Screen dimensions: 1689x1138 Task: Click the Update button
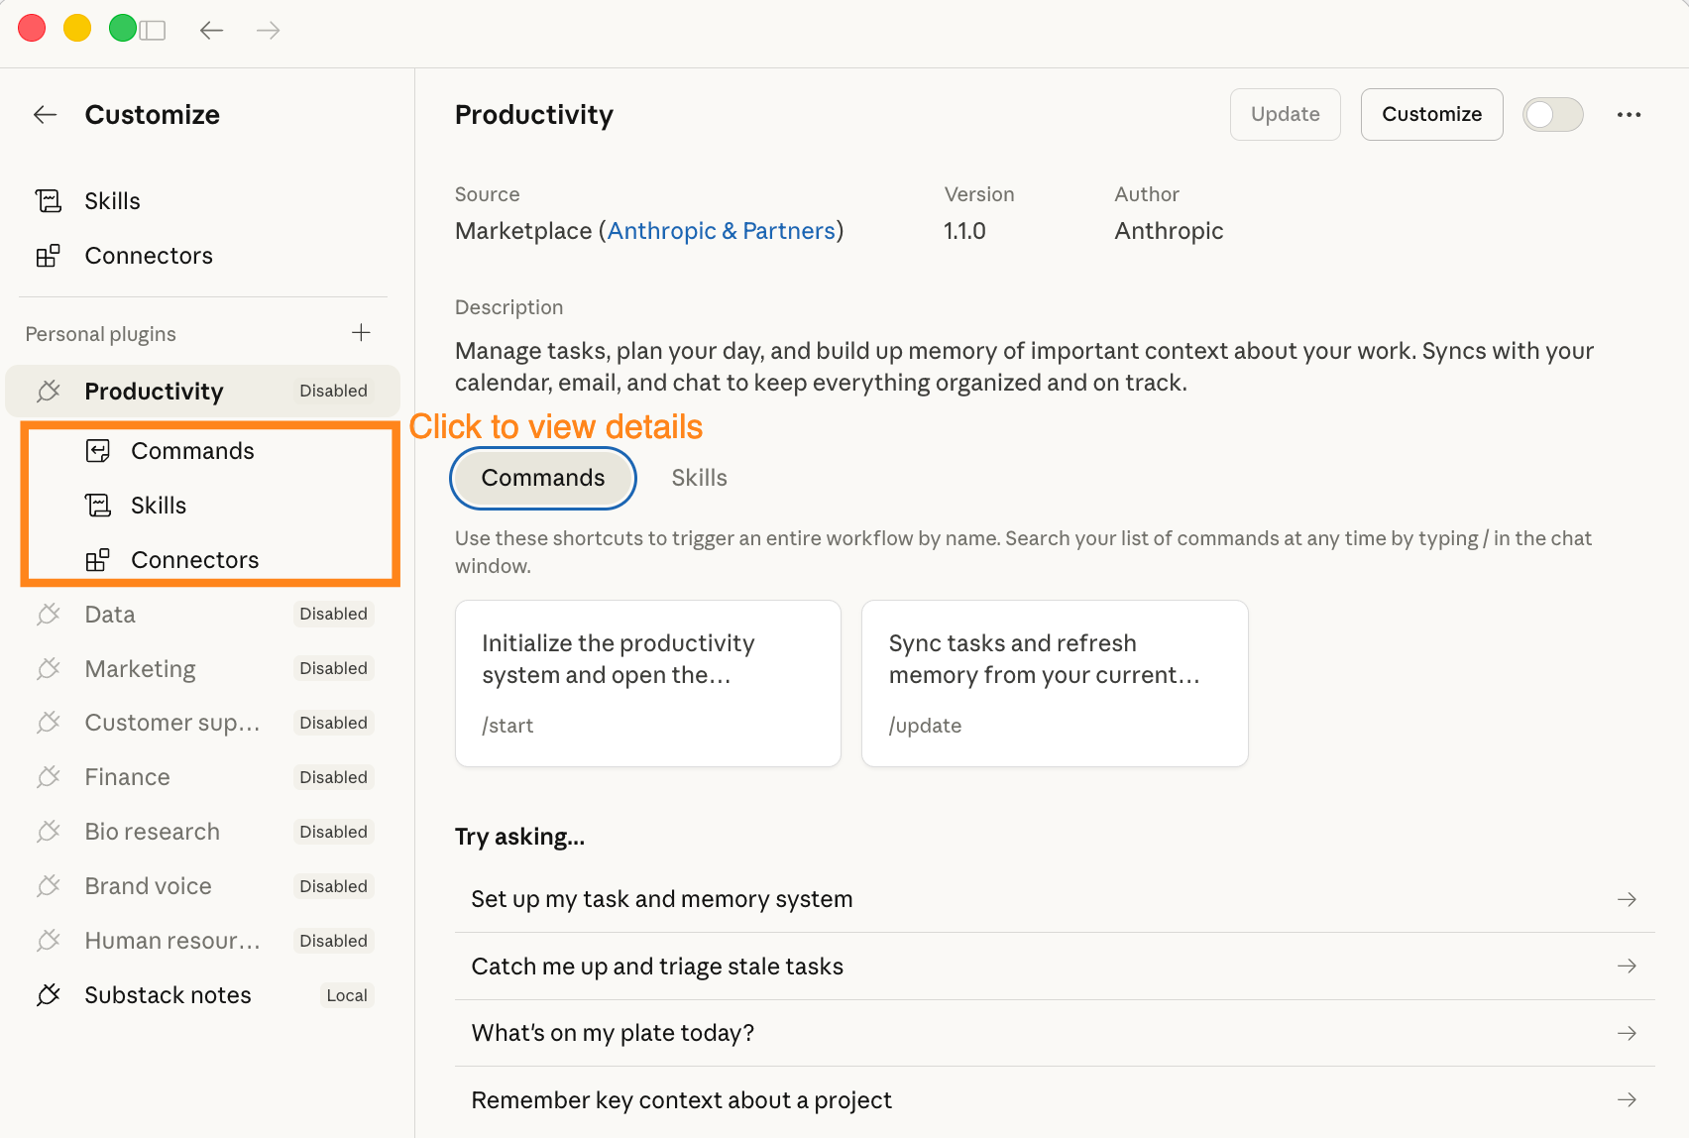tap(1285, 115)
